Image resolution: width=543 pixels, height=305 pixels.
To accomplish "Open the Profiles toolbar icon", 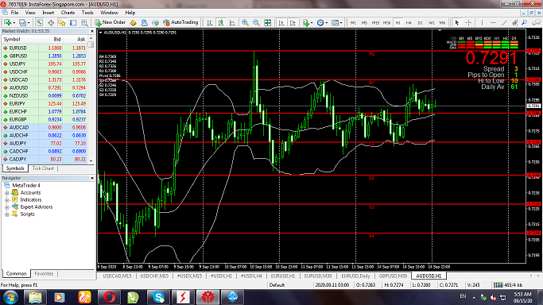I will point(22,22).
